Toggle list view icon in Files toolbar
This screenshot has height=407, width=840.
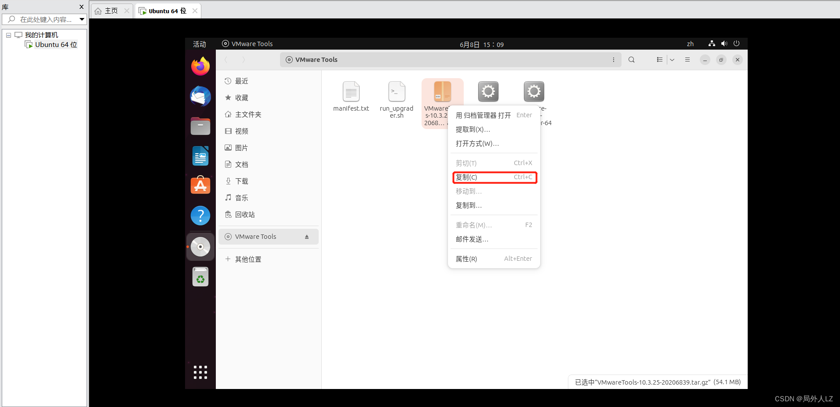pos(659,60)
